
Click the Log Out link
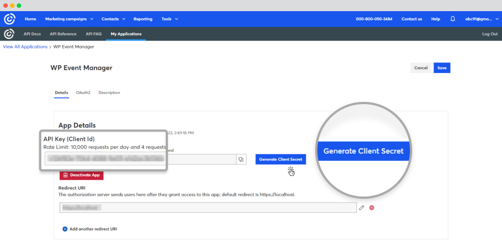point(490,34)
